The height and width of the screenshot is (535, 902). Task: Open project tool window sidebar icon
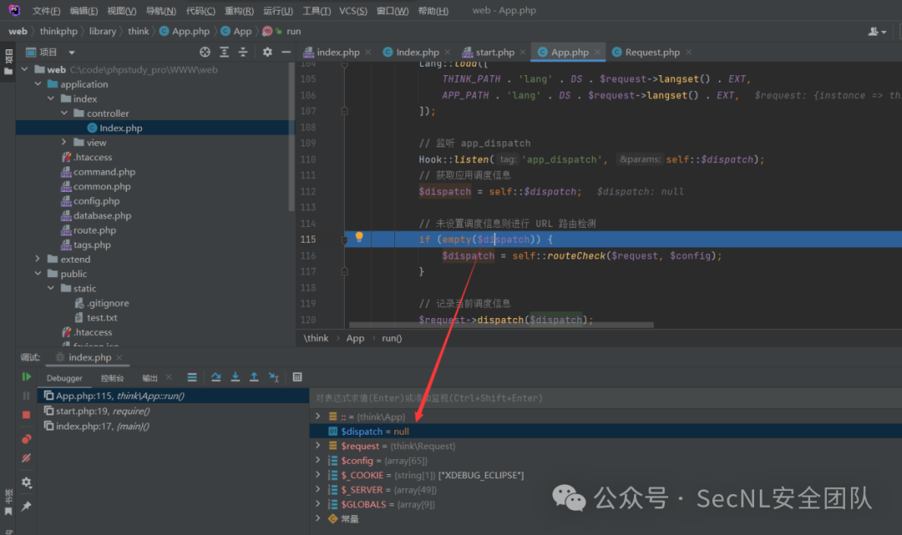coord(8,62)
